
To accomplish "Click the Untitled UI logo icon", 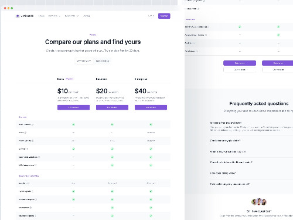I will (x=18, y=16).
